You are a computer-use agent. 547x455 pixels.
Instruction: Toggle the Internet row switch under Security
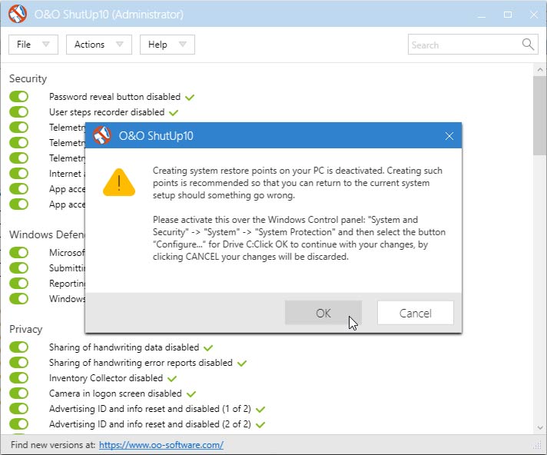coord(19,174)
